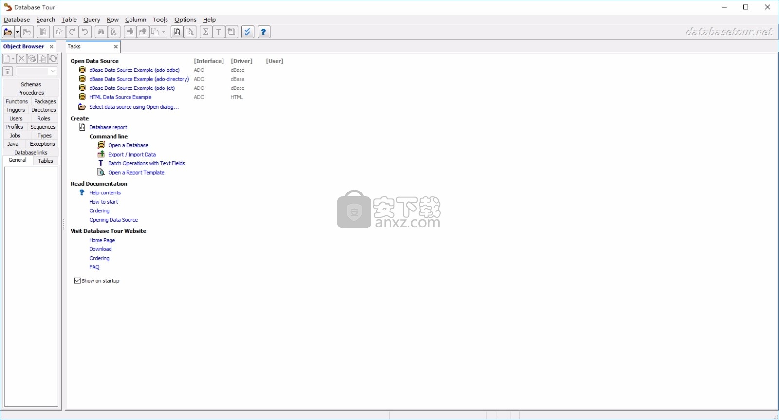Expand the New object dropdown arrow
The width and height of the screenshot is (779, 420).
coord(13,59)
